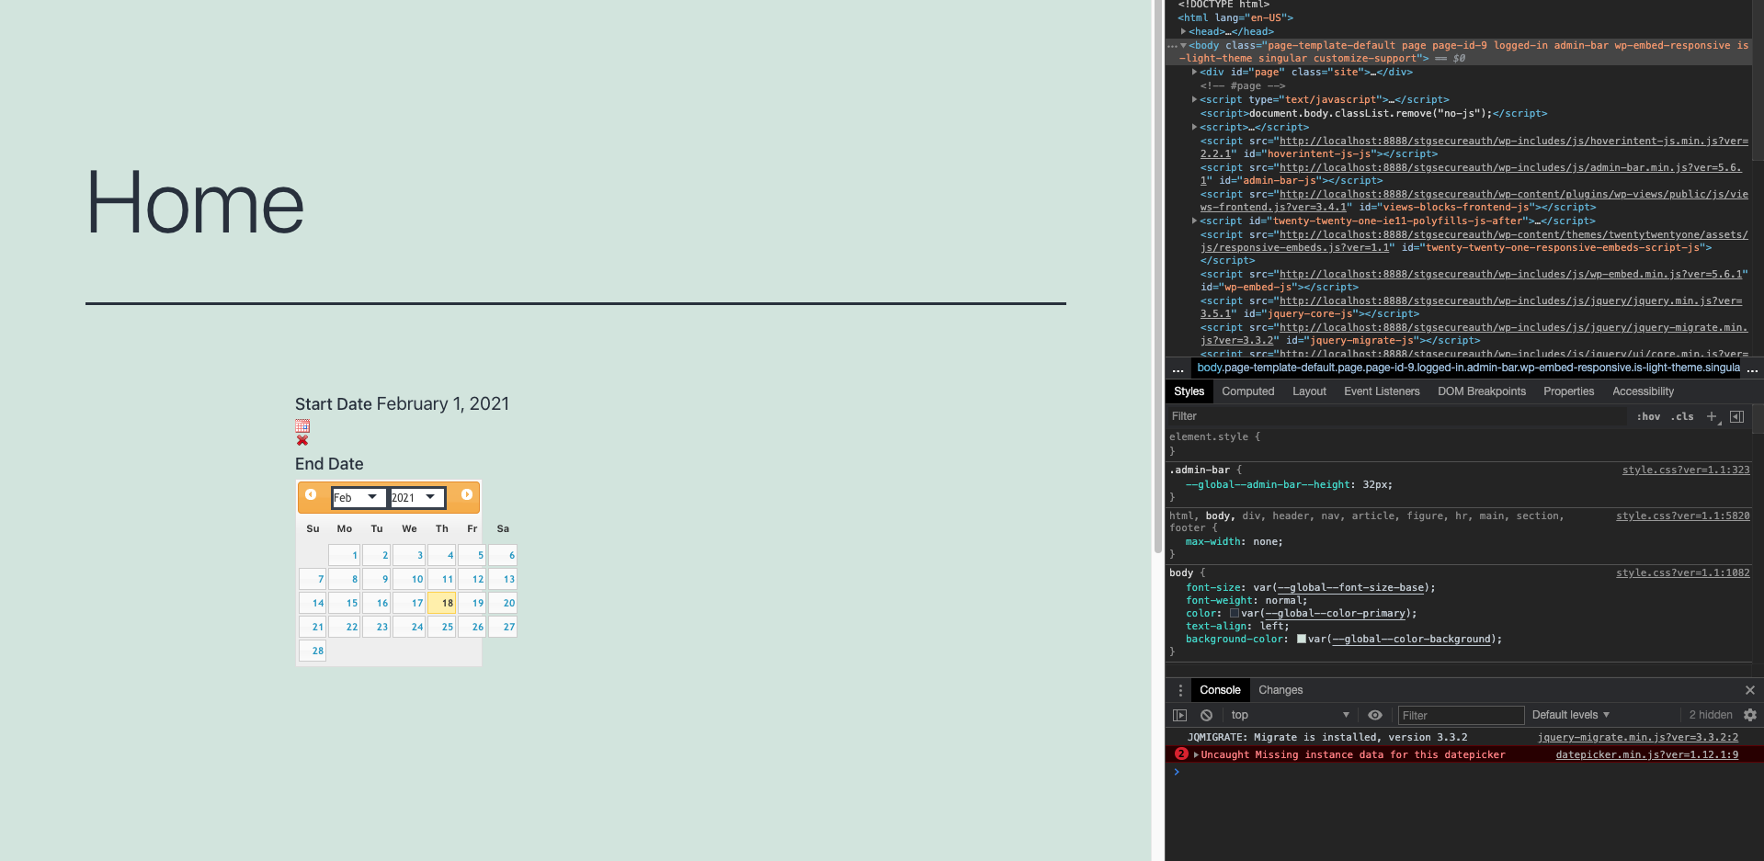Click the 2 hidden messages label
1764x861 pixels.
point(1711,715)
